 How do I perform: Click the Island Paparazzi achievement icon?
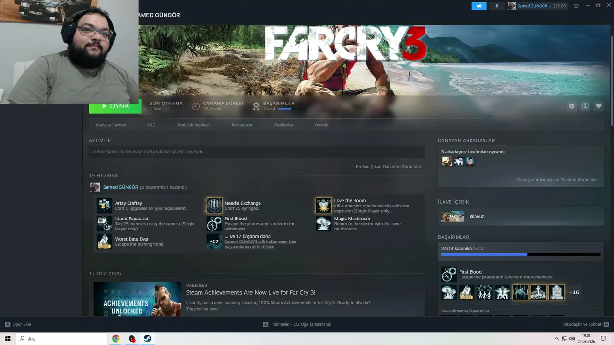click(105, 223)
